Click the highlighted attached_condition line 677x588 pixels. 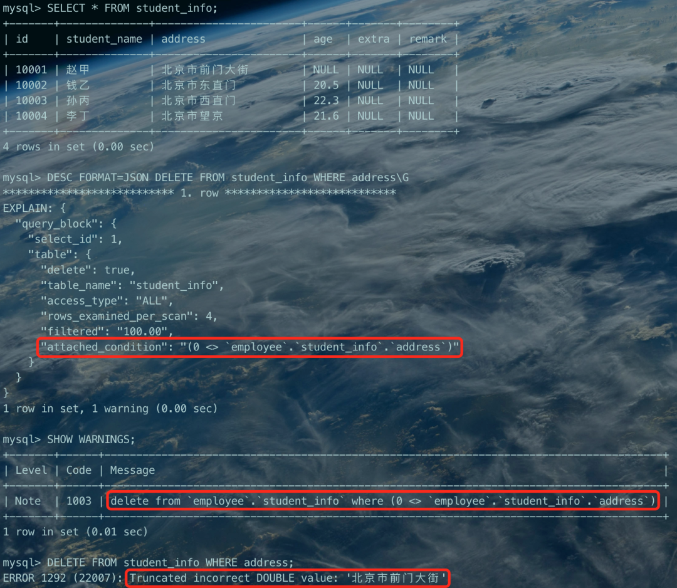point(249,347)
